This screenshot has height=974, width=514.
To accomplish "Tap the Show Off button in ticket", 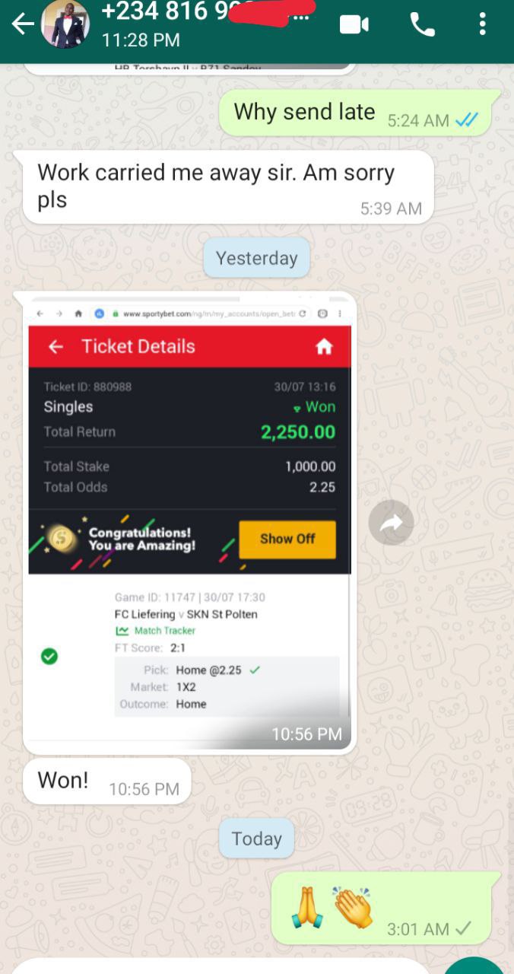I will pos(287,539).
